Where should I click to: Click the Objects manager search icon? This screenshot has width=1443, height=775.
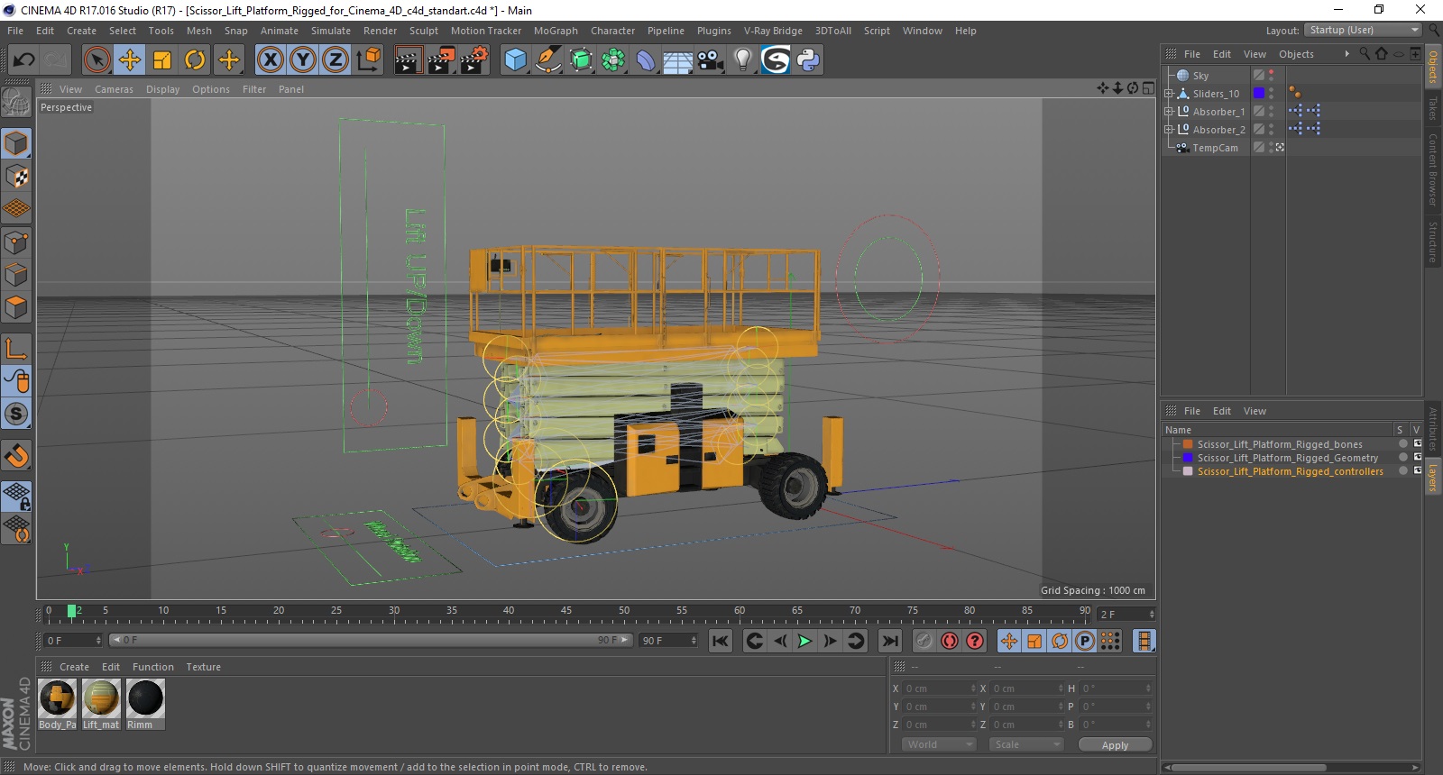[1365, 54]
